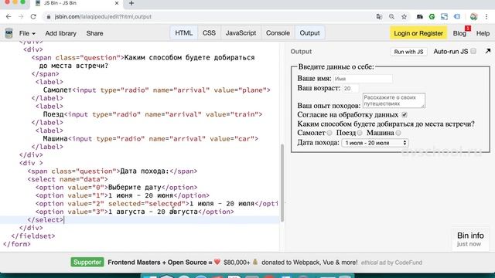Click the closing </select> code line
The image size is (495, 278).
pyautogui.click(x=45, y=219)
